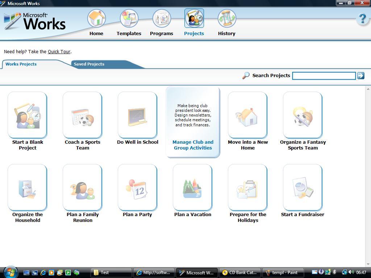Image resolution: width=371 pixels, height=278 pixels.
Task: Open the Move into a New Home project
Action: click(248, 115)
